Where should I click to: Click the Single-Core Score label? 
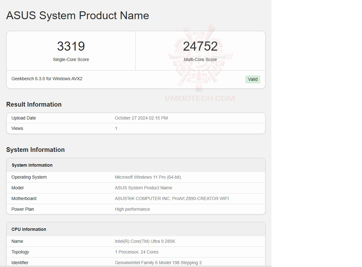pyautogui.click(x=71, y=59)
